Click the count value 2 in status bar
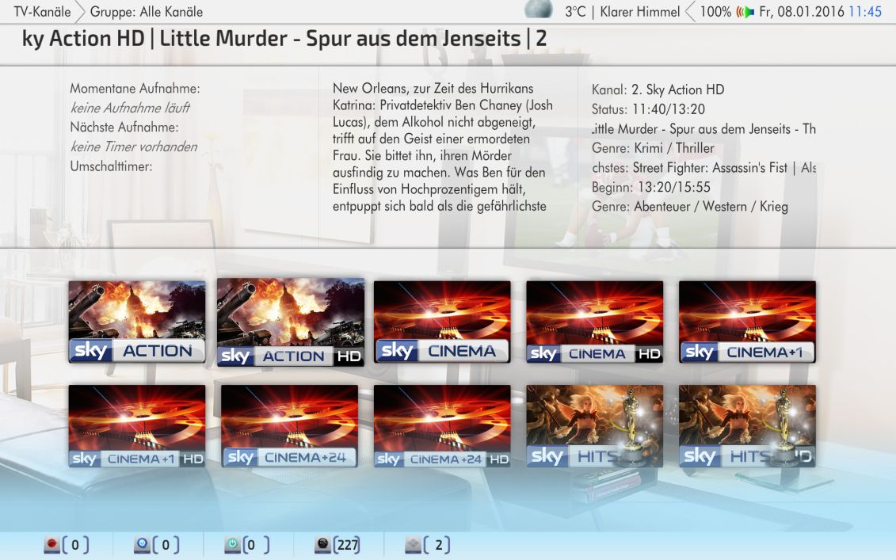896x560 pixels. coord(438,545)
